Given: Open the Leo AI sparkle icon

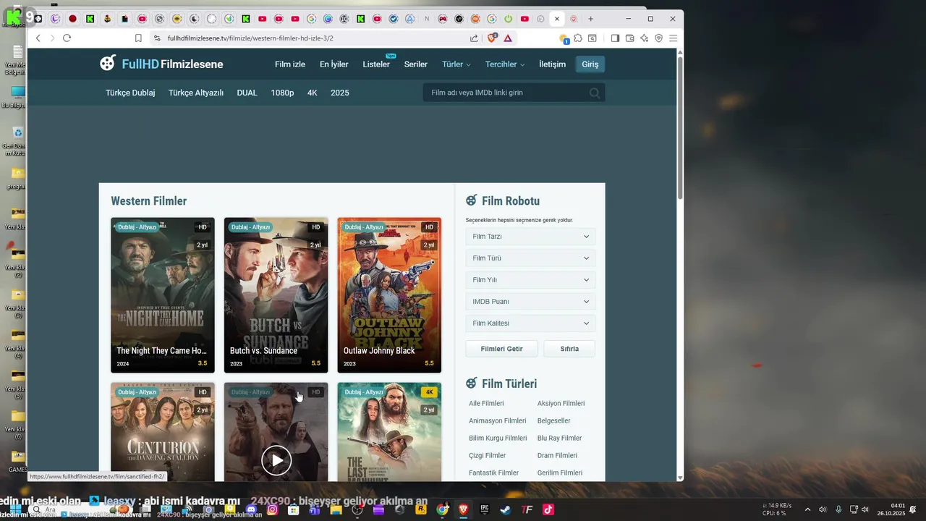Looking at the screenshot, I should pyautogui.click(x=644, y=38).
